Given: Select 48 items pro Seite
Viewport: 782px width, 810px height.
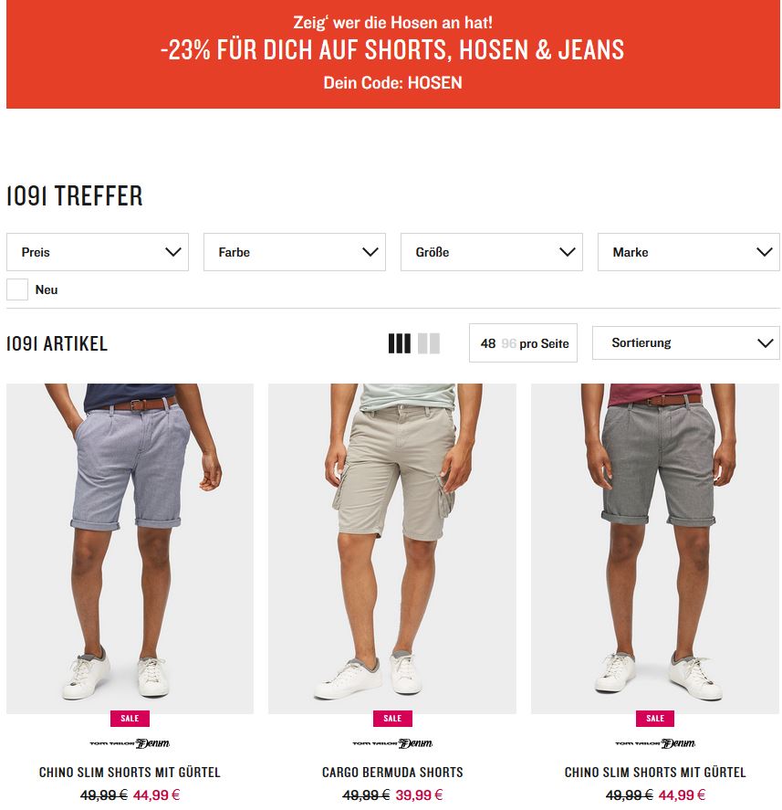Looking at the screenshot, I should click(x=488, y=343).
